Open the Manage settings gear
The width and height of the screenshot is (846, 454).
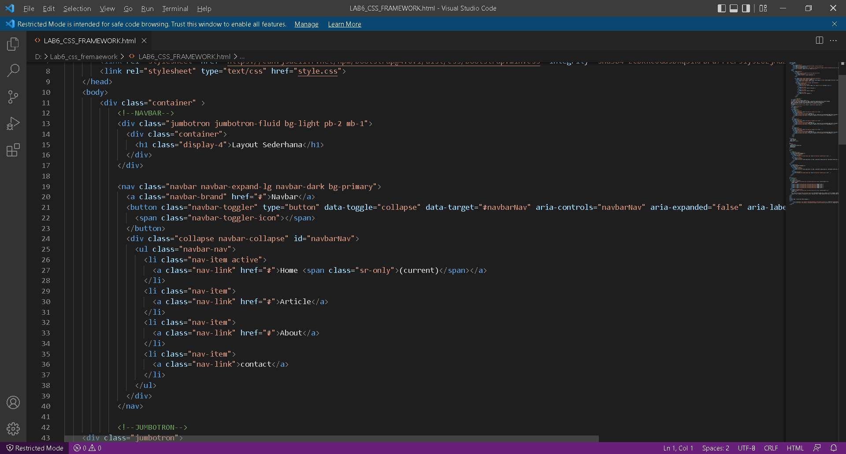click(x=13, y=429)
